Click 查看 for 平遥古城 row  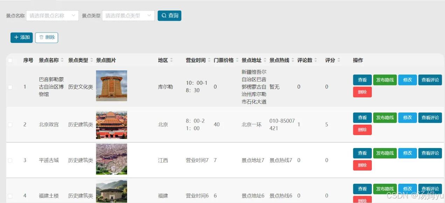click(x=362, y=153)
